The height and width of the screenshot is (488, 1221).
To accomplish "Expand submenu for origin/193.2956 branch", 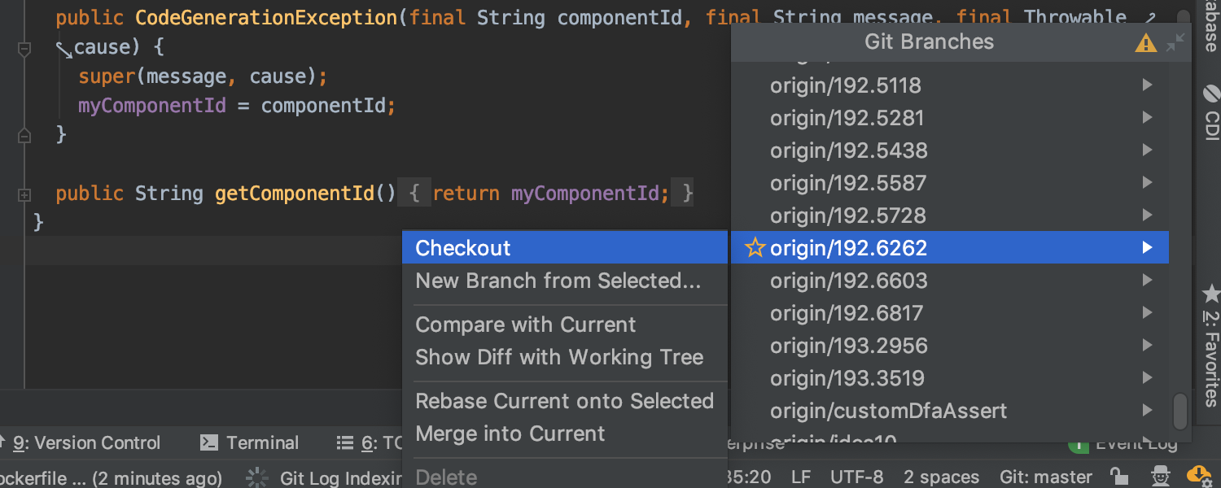I will pos(1147,345).
